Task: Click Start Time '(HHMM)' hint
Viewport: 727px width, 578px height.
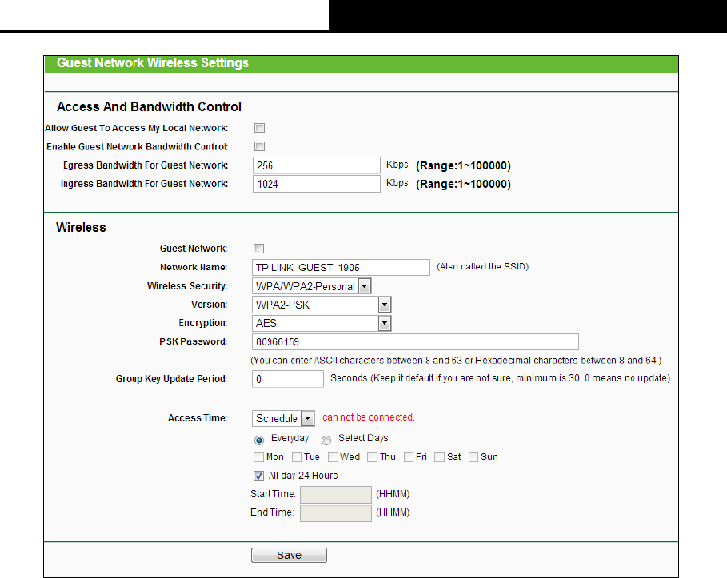Action: tap(393, 494)
